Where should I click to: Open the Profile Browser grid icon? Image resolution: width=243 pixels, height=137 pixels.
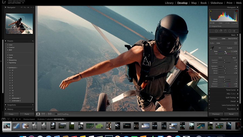(x=236, y=43)
